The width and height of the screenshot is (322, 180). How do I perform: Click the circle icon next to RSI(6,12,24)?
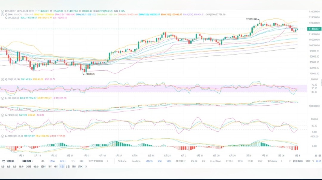tap(3, 79)
